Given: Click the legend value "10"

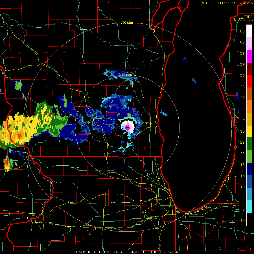Looking at the screenshot, I should (242, 187).
